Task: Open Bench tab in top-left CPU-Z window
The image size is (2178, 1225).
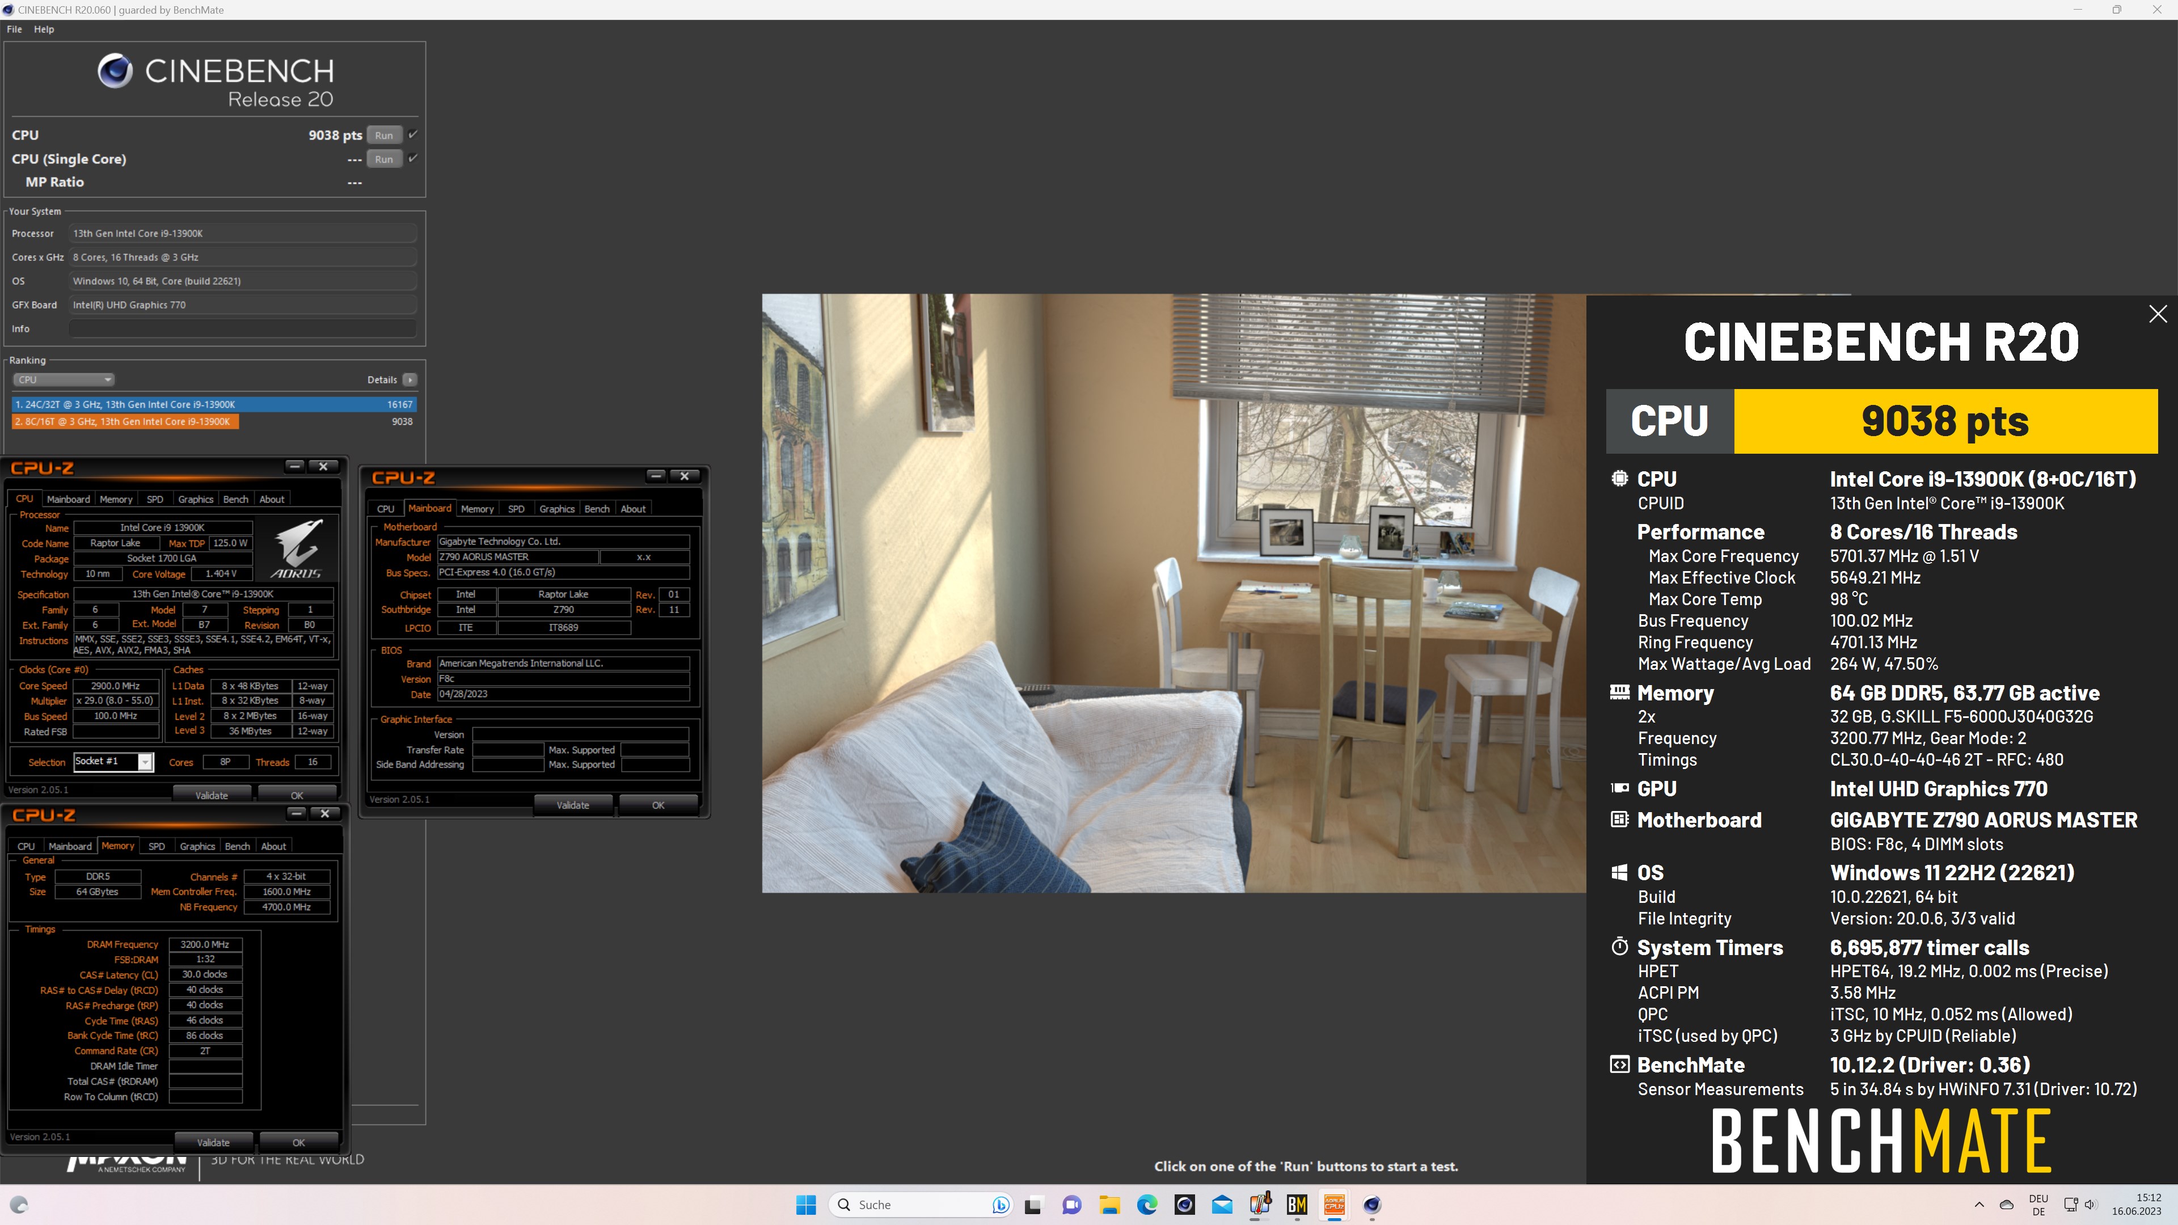Action: click(236, 499)
